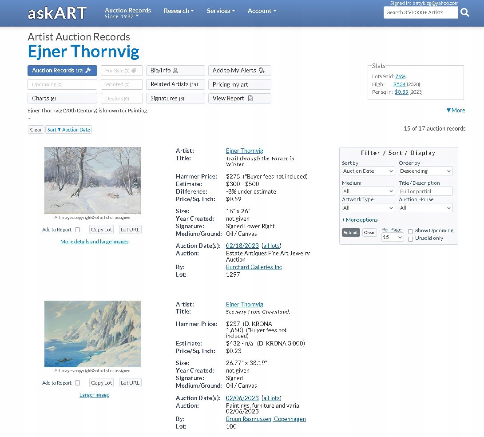Open the Research menu
484x437 pixels.
tap(179, 11)
